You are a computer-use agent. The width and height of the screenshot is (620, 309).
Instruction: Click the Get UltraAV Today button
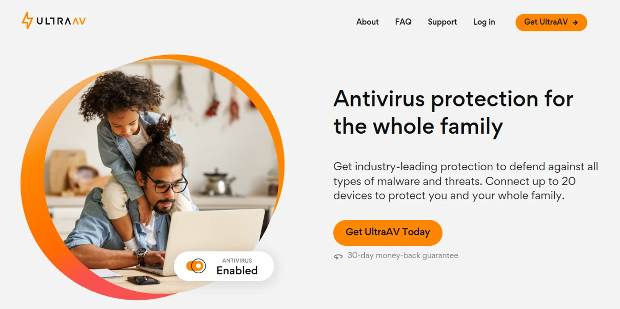(388, 232)
